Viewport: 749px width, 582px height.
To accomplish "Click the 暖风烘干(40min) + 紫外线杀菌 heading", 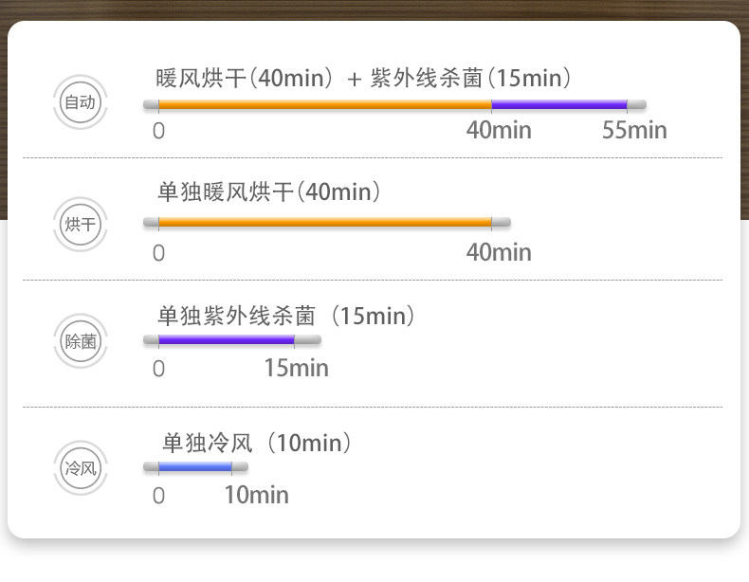I will click(x=363, y=78).
